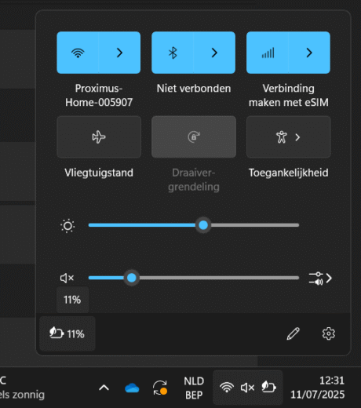Click the Draaivergrendeling rotation lock tile
This screenshot has width=361, height=408.
[194, 137]
